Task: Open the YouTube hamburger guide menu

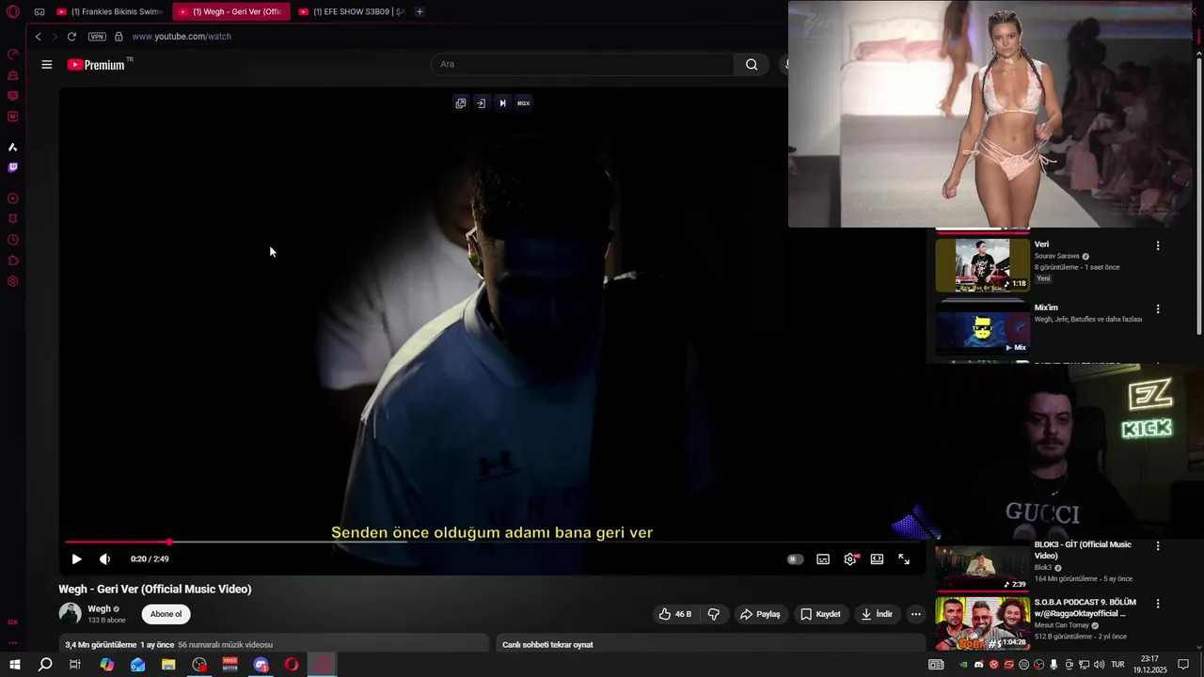Action: coord(47,65)
